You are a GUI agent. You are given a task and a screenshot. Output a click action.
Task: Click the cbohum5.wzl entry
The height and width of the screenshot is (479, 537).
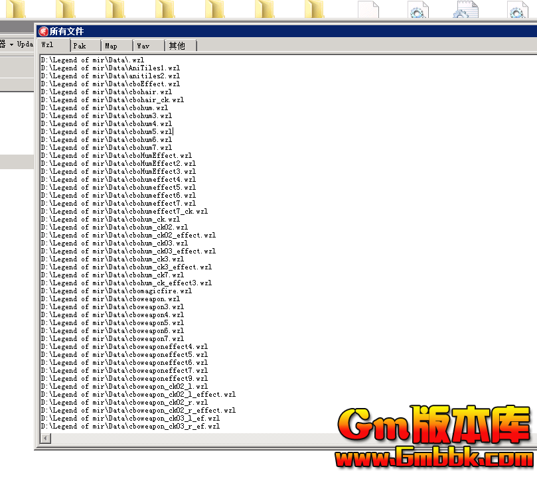[106, 132]
